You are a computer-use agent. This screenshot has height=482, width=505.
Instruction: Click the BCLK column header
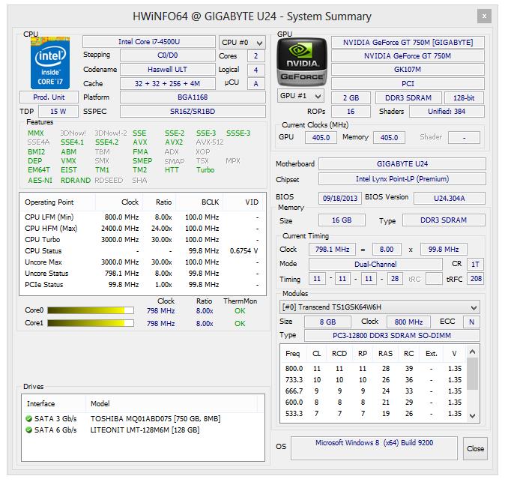coord(199,202)
